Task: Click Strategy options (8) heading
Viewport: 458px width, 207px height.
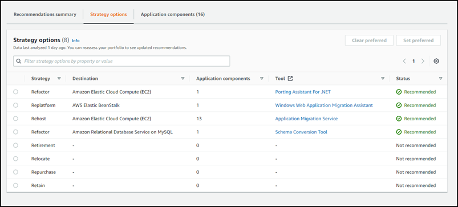Action: 41,40
